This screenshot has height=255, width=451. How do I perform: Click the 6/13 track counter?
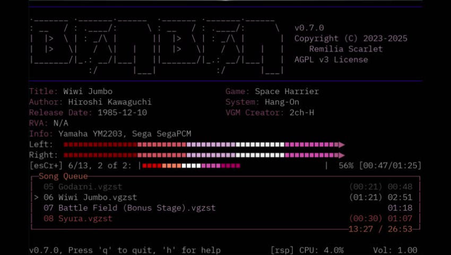click(71, 166)
